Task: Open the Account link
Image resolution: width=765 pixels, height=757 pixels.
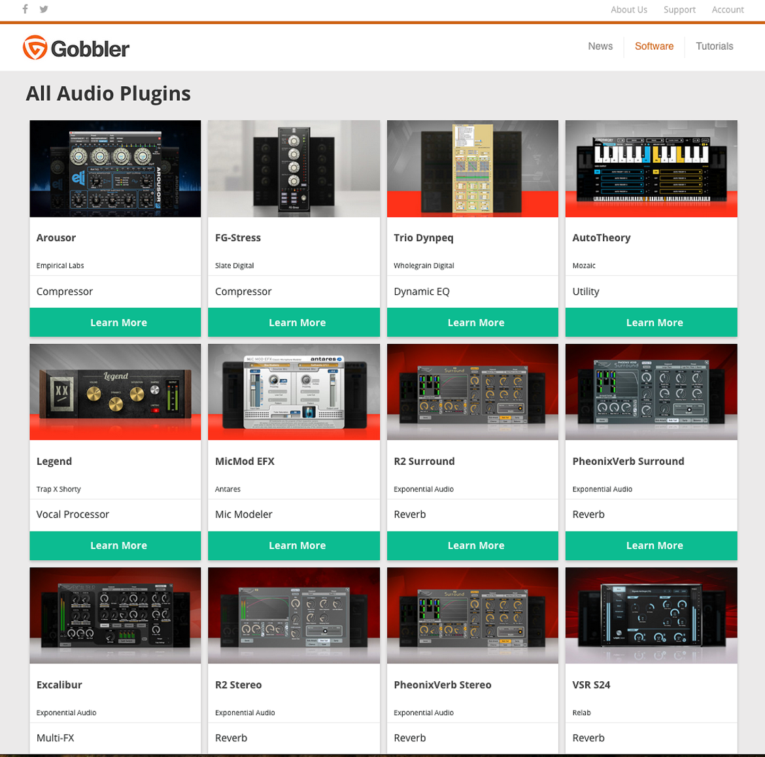Action: [728, 10]
